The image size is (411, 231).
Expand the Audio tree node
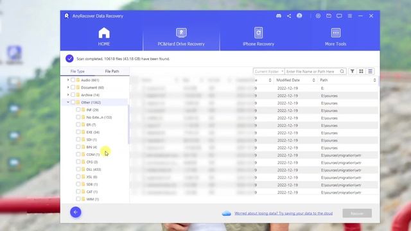click(68, 80)
